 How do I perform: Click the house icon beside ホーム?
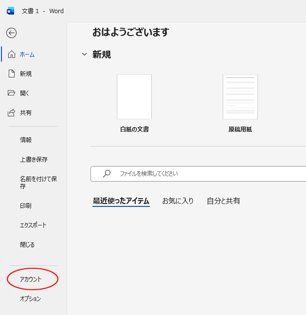(x=12, y=55)
